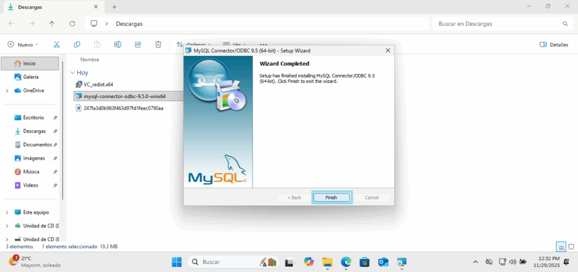
Task: Open OneDrive in the navigation pane
Action: [x=33, y=90]
